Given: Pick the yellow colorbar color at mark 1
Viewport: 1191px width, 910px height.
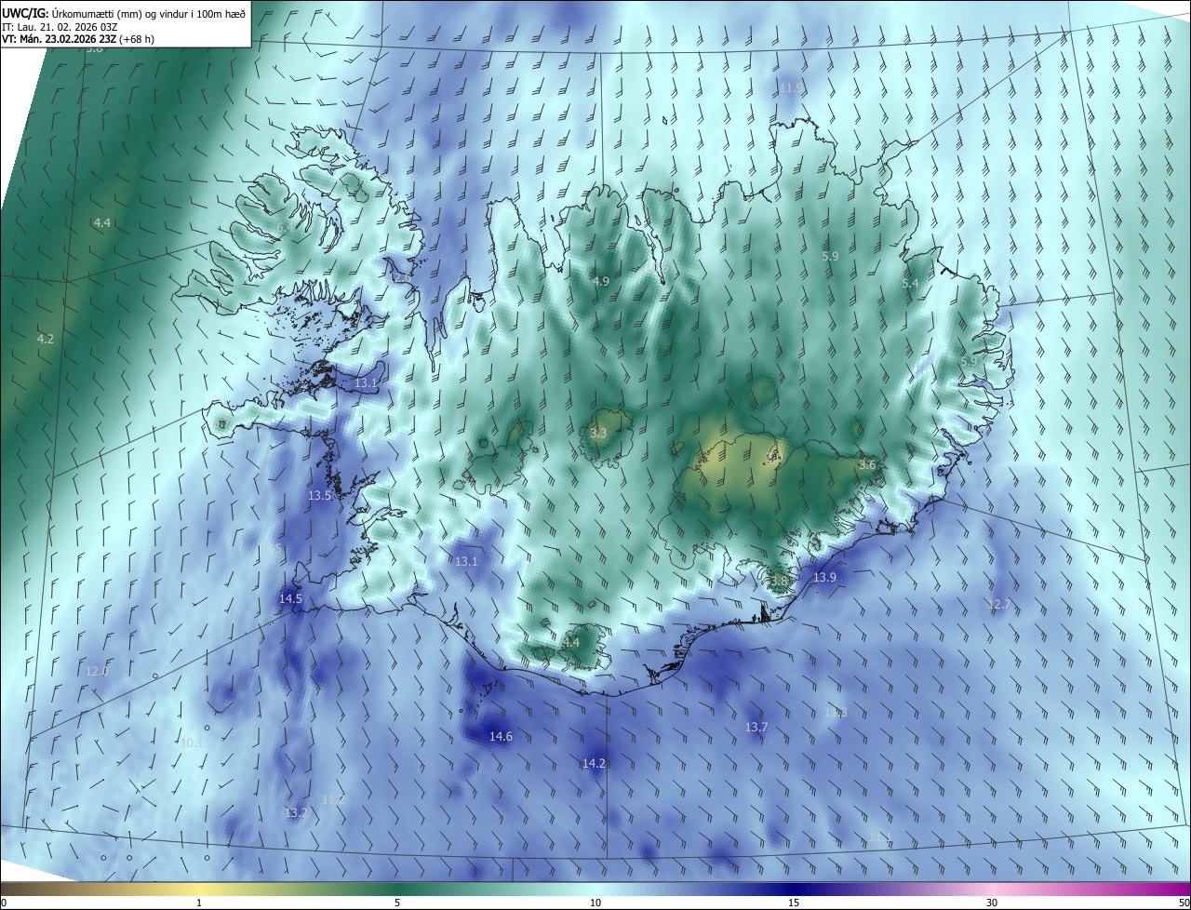Looking at the screenshot, I should pos(199,889).
